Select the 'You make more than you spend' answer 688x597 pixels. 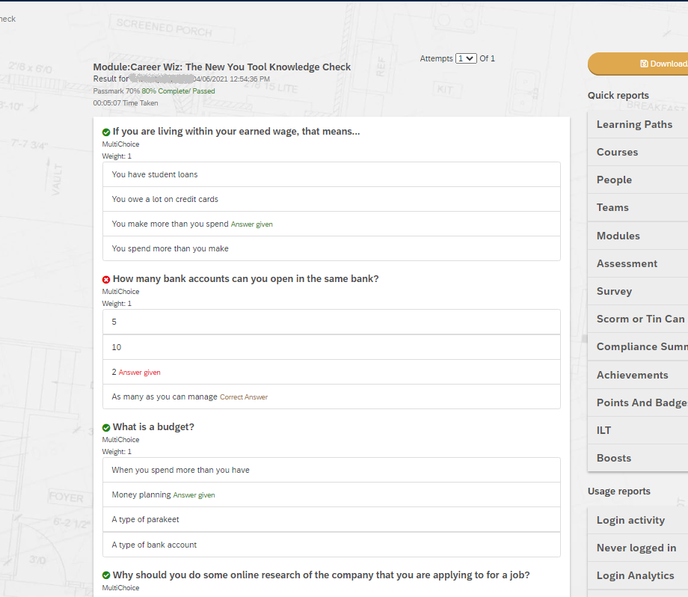point(171,224)
